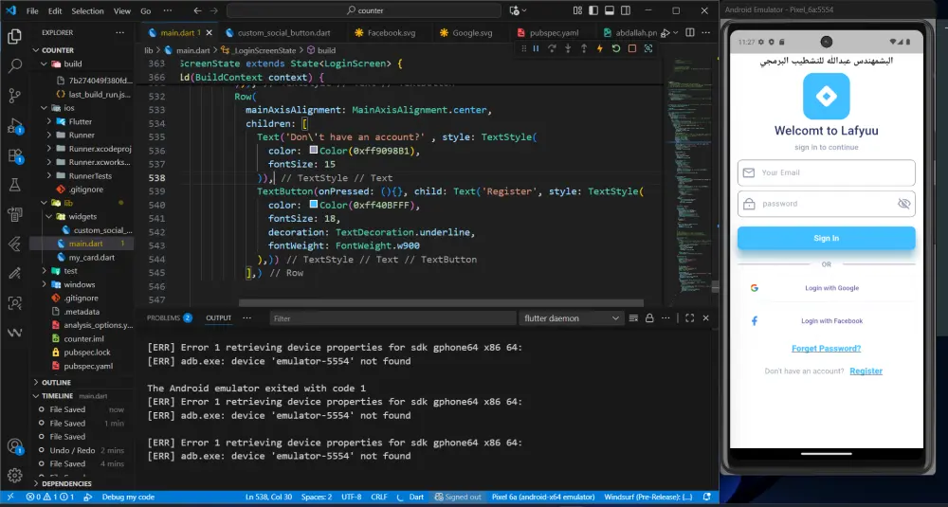Click the Your Email input field
Screen dimensions: 948x507
(826, 172)
